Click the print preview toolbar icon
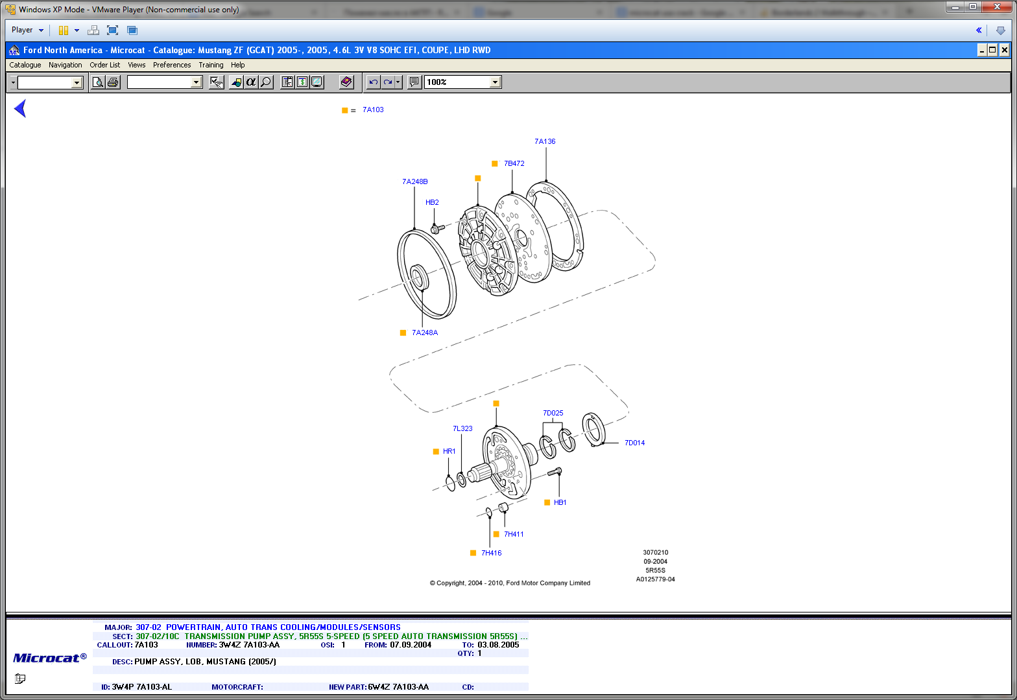1017x700 pixels. 98,82
